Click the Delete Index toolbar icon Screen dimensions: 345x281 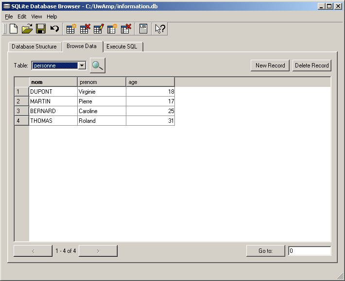[126, 29]
